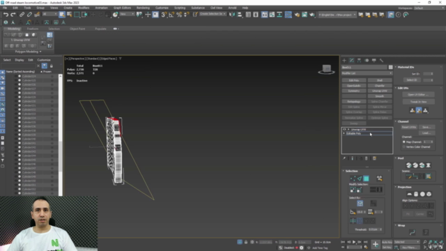
Task: Click the Chamfer modifier button
Action: [x=379, y=86]
